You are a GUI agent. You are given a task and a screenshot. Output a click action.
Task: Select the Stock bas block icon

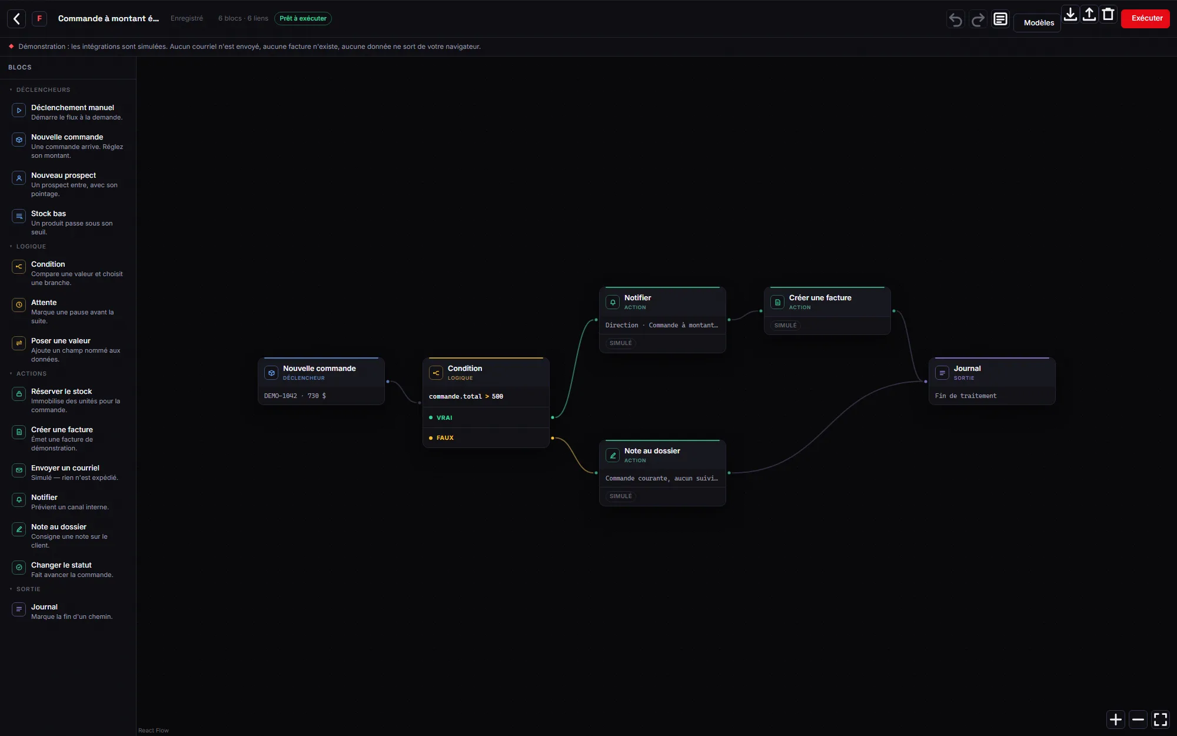point(19,216)
